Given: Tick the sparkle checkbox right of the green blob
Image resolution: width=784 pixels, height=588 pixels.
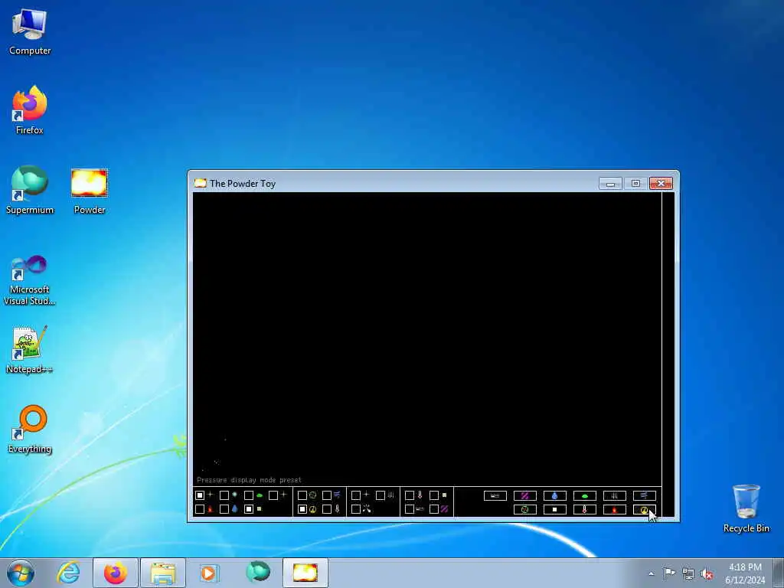Looking at the screenshot, I should pyautogui.click(x=273, y=495).
